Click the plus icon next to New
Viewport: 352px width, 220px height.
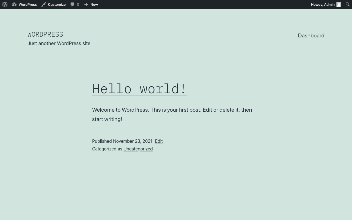tap(86, 4)
